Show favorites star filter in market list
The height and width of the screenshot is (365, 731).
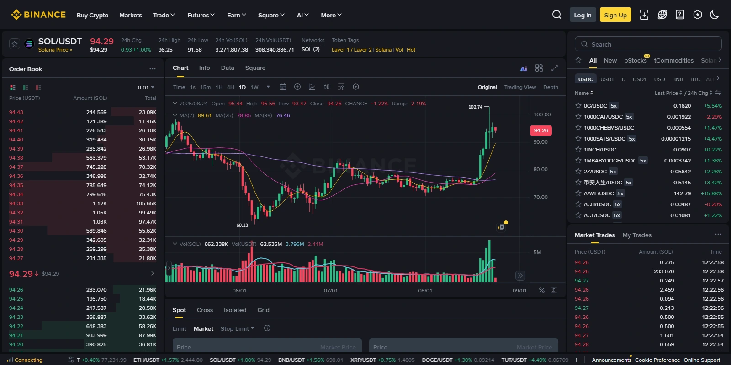click(x=578, y=60)
